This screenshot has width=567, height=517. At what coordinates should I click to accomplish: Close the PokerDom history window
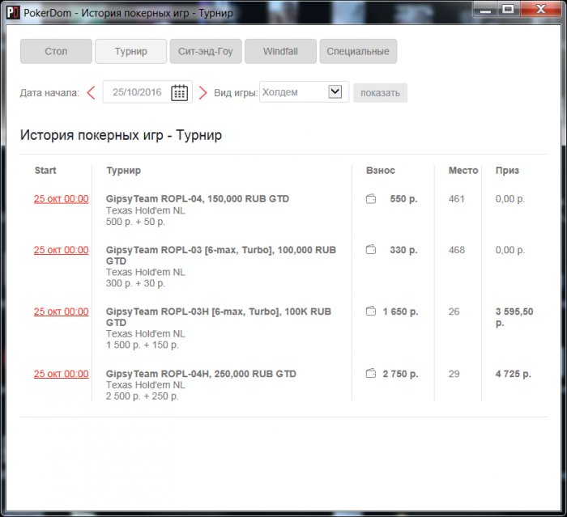click(x=540, y=10)
